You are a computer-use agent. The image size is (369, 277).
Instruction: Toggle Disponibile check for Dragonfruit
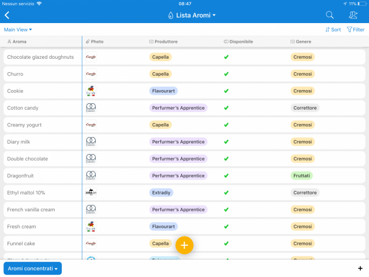pos(226,175)
